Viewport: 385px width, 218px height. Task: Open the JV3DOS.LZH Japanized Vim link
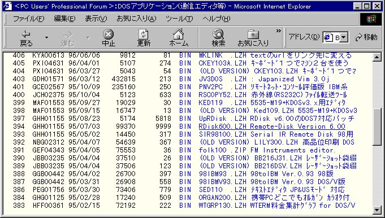point(264,79)
